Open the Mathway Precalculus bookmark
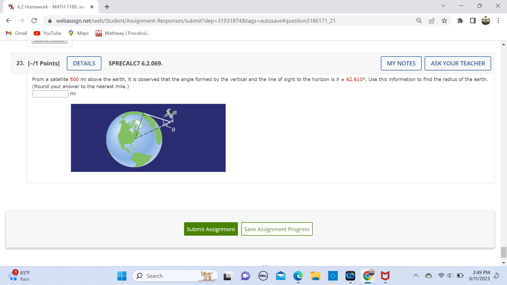The image size is (507, 285). [123, 33]
